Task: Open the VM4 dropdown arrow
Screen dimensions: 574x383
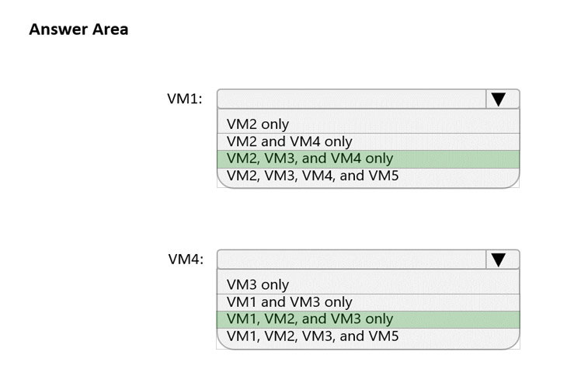Action: (499, 259)
